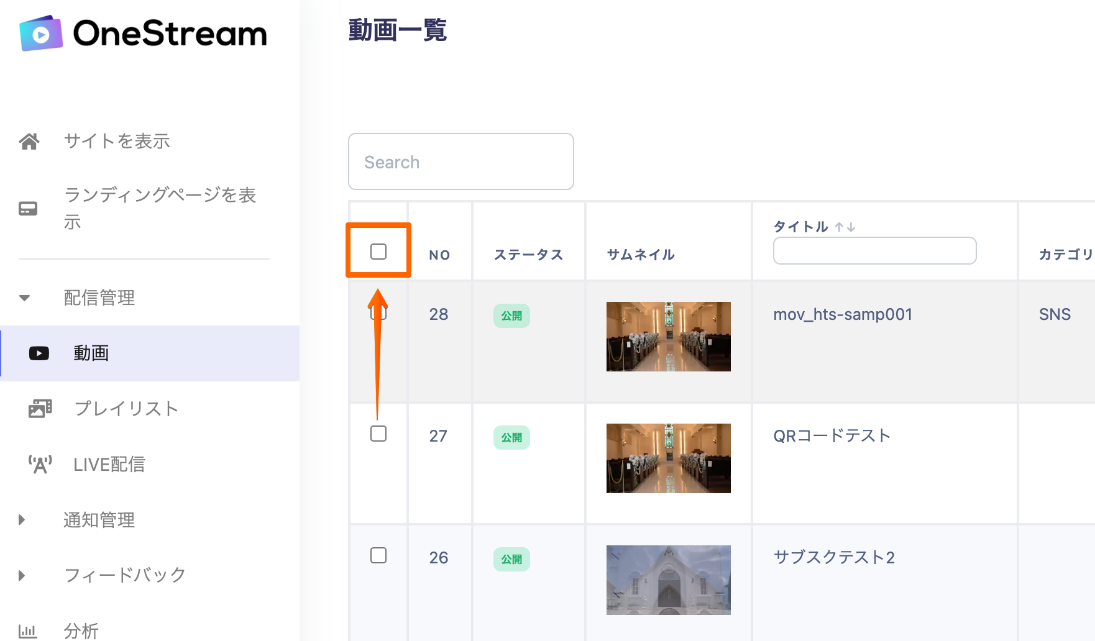Viewport: 1095px width, 641px height.
Task: Open the プレイリスト menu item
Action: pos(126,409)
